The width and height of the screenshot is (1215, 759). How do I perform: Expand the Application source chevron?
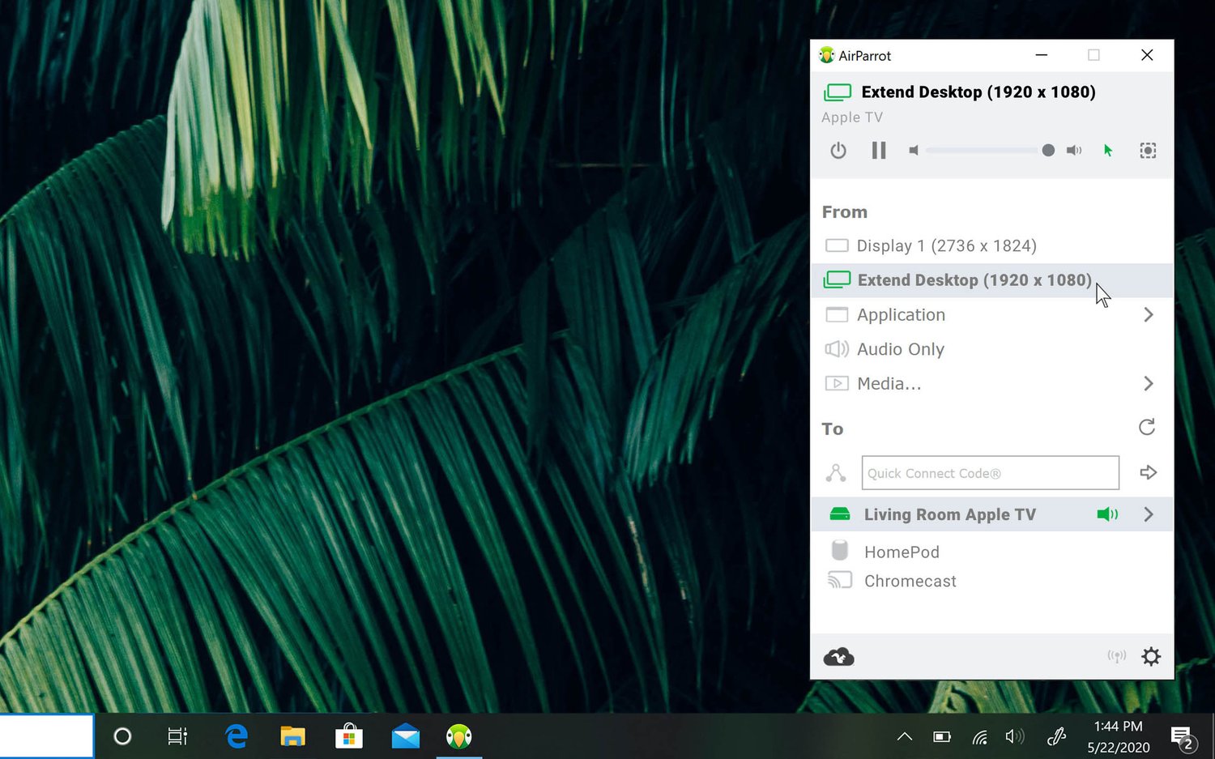tap(1148, 315)
